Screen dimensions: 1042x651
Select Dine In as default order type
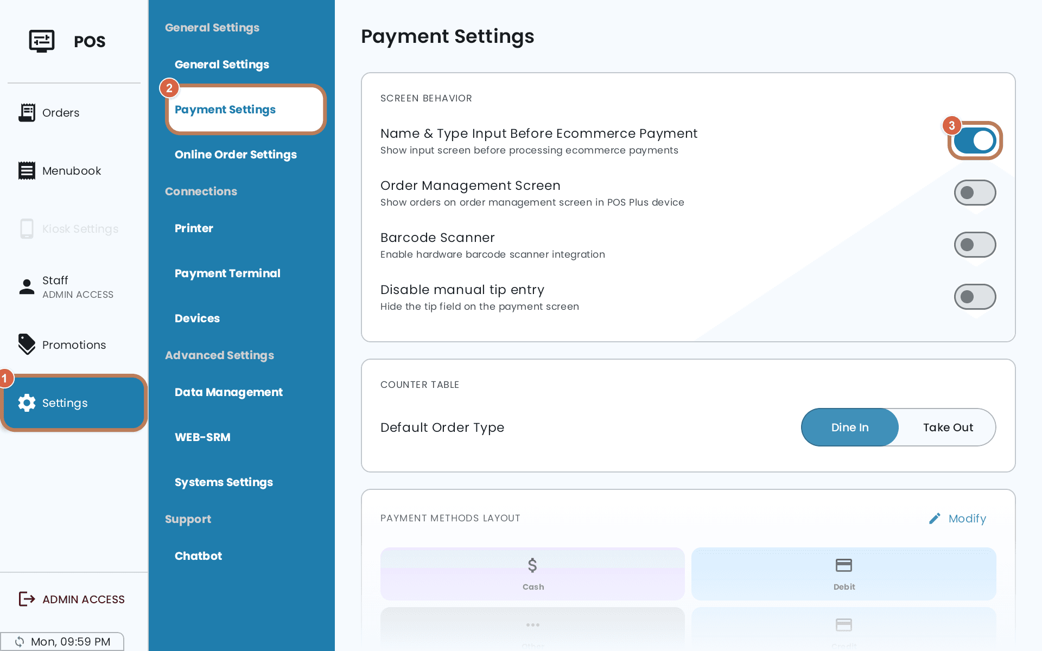(850, 427)
